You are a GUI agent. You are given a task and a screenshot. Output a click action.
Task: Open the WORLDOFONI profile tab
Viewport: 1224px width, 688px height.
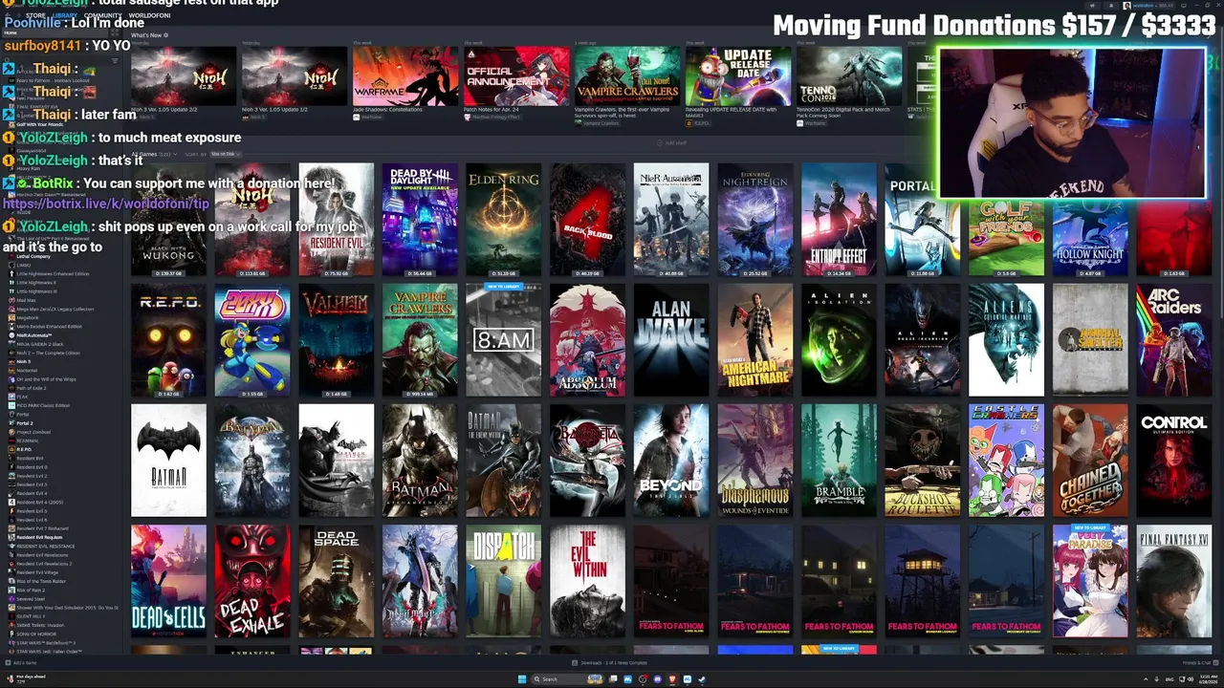[x=149, y=15]
